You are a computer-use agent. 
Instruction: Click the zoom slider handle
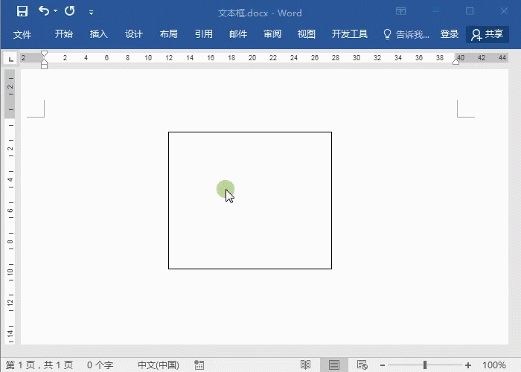point(425,365)
